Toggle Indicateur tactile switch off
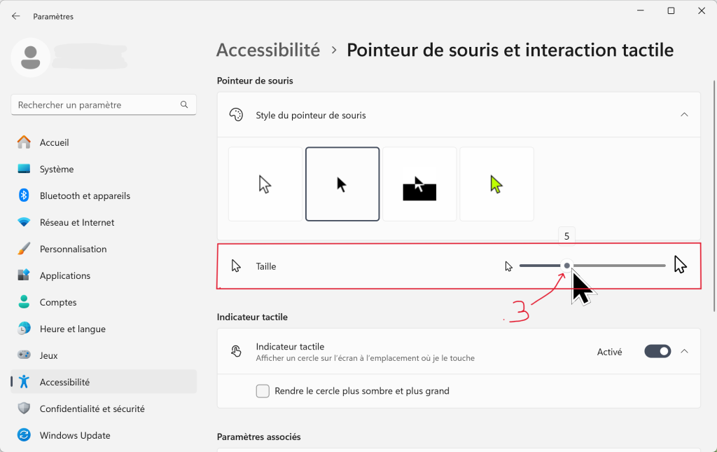 point(657,351)
